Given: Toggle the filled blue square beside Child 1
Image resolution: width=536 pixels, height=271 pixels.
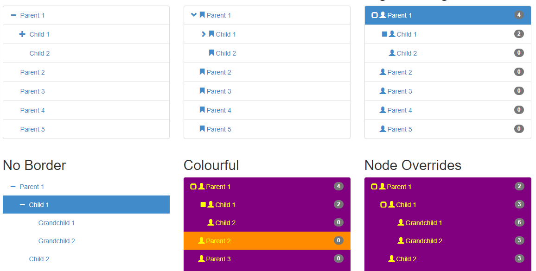Looking at the screenshot, I should pyautogui.click(x=384, y=34).
